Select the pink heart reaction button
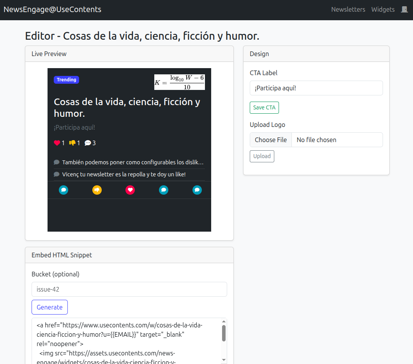Viewport: 413px width, 364px height. (x=130, y=190)
